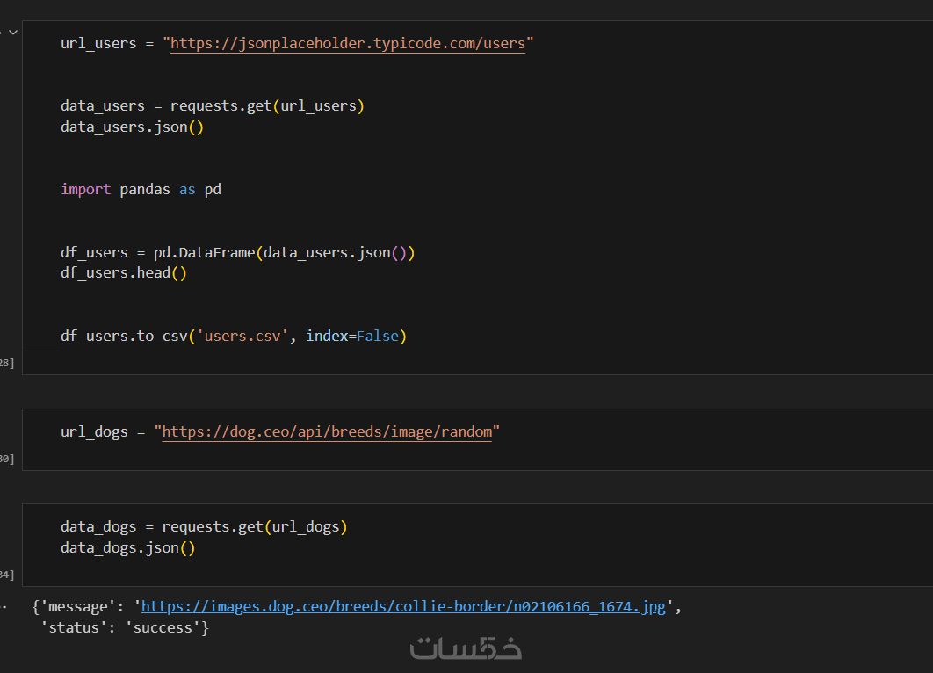Click the requests.get(url_dogs) code line
Image resolution: width=933 pixels, height=673 pixels.
[x=204, y=526]
